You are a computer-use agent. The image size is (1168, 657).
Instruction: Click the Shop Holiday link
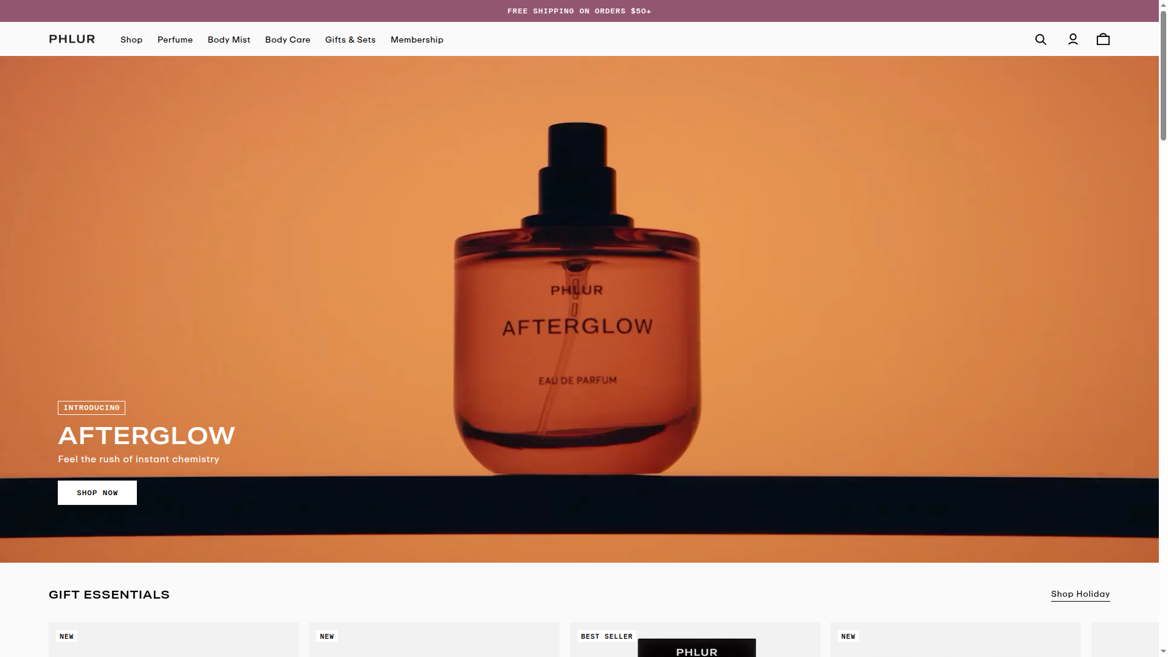1080,594
